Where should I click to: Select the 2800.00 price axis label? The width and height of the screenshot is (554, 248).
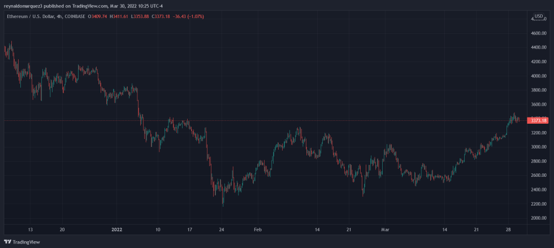pos(539,161)
